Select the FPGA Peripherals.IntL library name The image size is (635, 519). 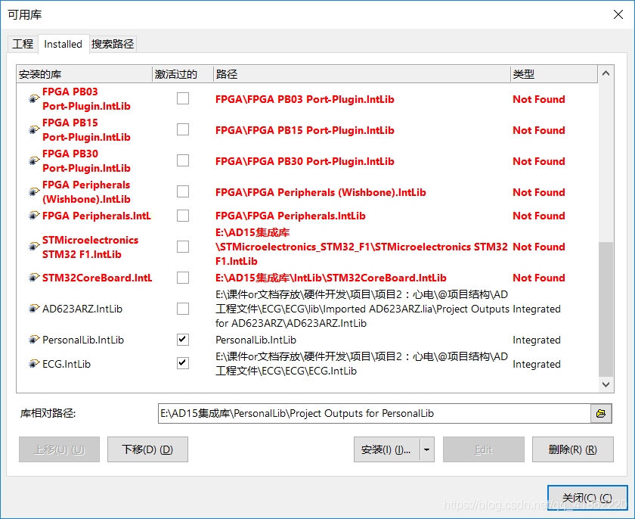97,216
